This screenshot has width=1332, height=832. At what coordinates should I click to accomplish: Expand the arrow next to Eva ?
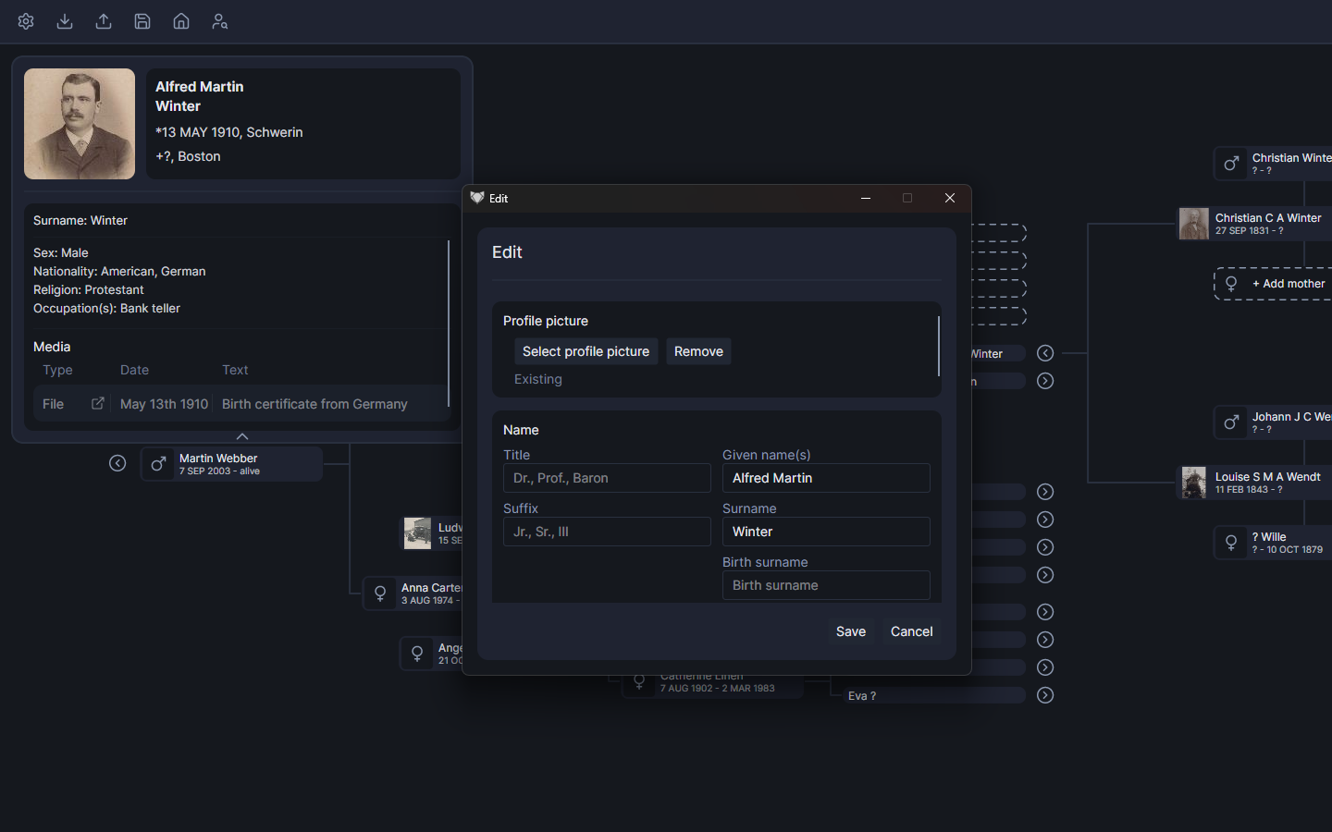click(1045, 695)
